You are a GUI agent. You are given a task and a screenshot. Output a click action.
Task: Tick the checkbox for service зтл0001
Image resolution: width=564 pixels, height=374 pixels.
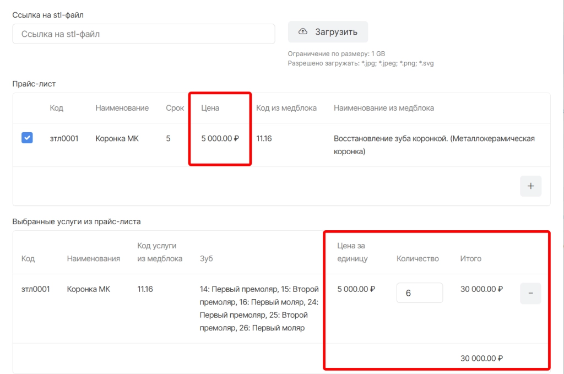(27, 138)
